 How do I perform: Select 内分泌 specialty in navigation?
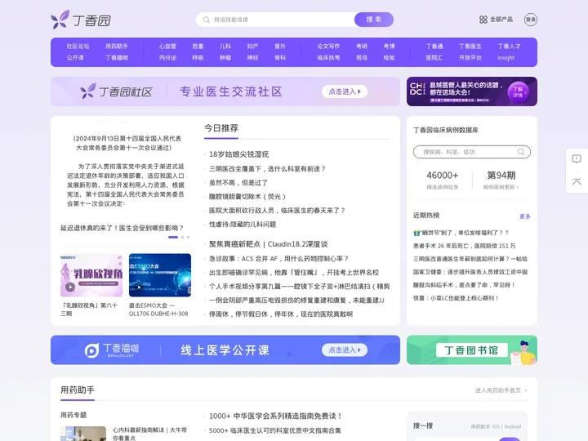coord(167,58)
